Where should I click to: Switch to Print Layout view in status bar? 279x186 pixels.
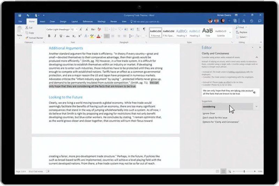(x=223, y=171)
